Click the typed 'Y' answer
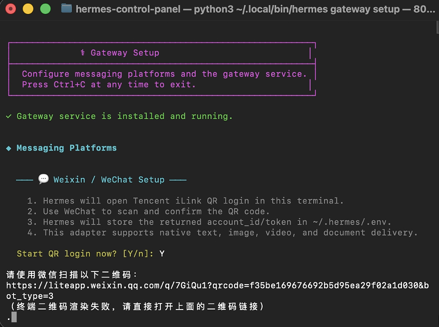The image size is (439, 327). click(x=162, y=254)
